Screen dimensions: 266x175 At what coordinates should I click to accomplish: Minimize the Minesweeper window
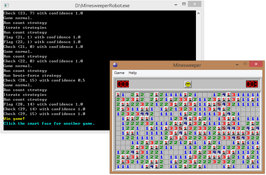pos(237,64)
